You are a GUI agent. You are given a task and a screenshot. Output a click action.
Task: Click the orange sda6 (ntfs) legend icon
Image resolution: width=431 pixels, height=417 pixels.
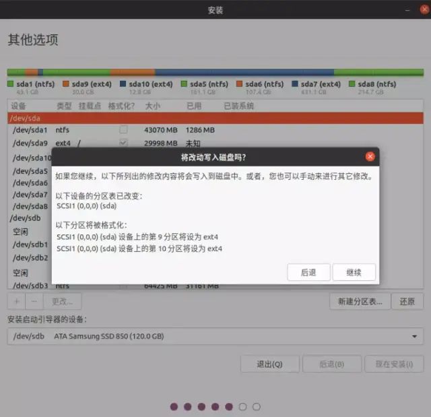[240, 84]
